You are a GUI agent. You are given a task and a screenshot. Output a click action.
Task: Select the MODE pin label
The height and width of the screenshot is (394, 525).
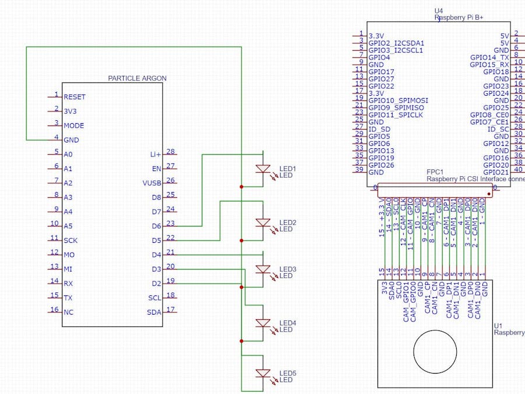(x=73, y=125)
